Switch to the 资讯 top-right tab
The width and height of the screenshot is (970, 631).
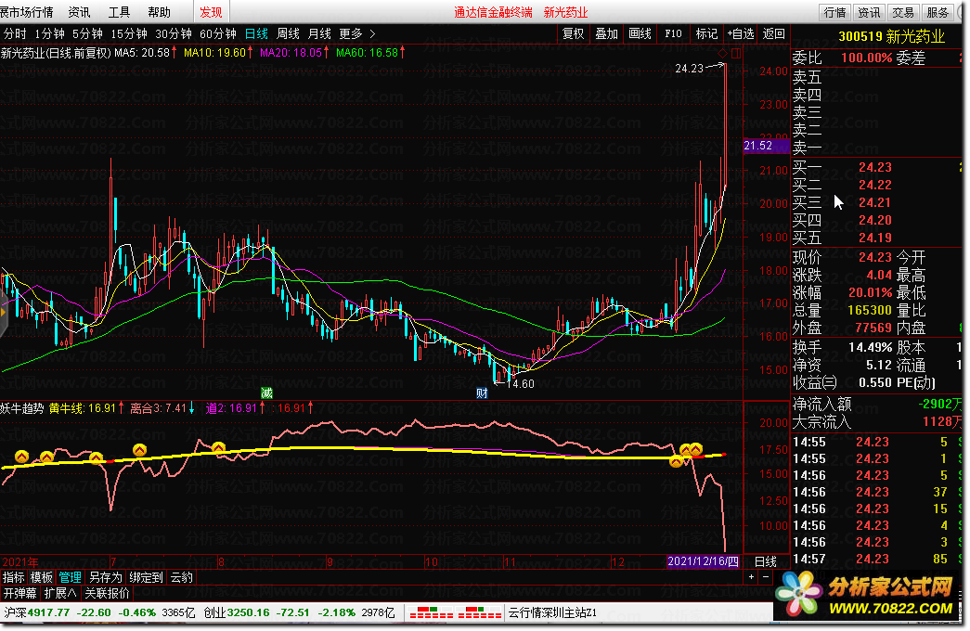[869, 12]
